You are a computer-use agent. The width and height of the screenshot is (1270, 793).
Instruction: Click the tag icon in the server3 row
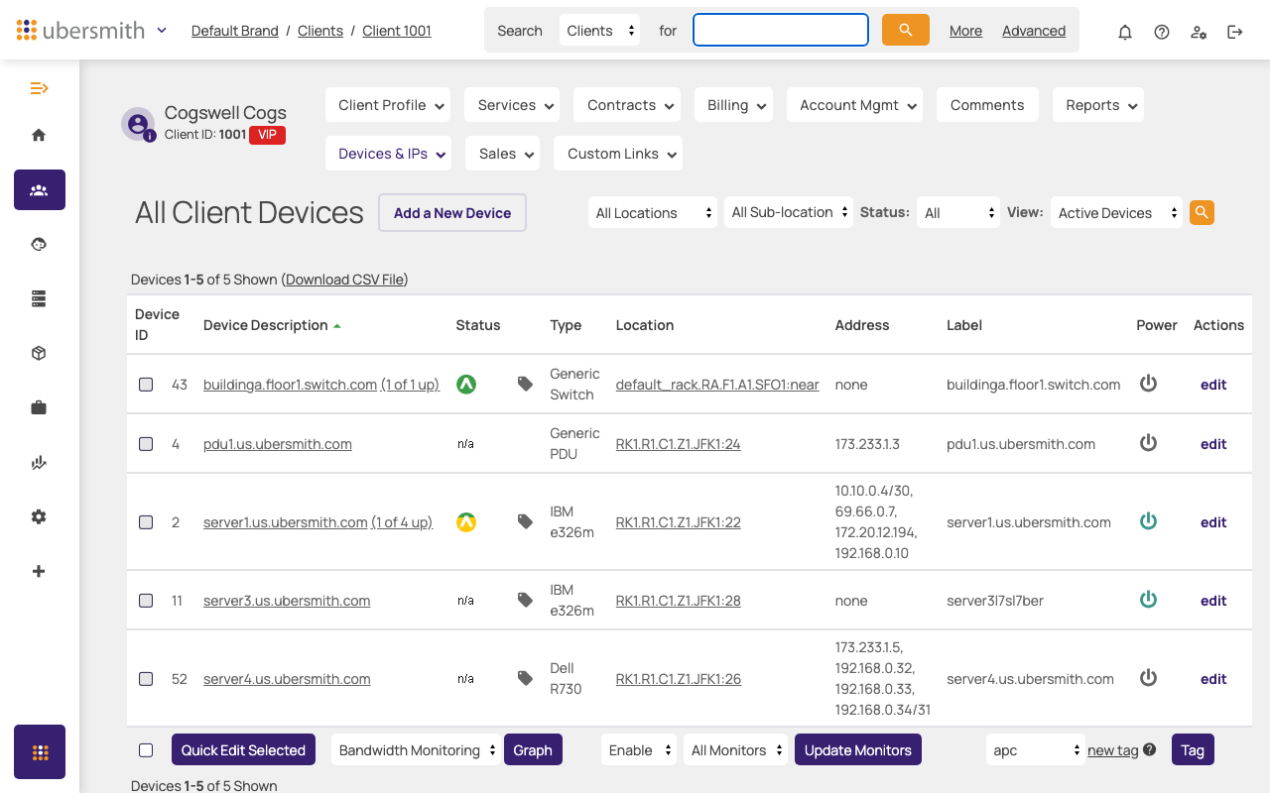click(x=525, y=600)
